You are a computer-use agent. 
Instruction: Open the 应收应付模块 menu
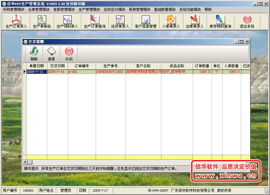pyautogui.click(x=114, y=10)
